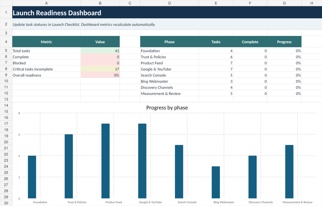Select column H header
322x206 pixels.
pos(312,3)
